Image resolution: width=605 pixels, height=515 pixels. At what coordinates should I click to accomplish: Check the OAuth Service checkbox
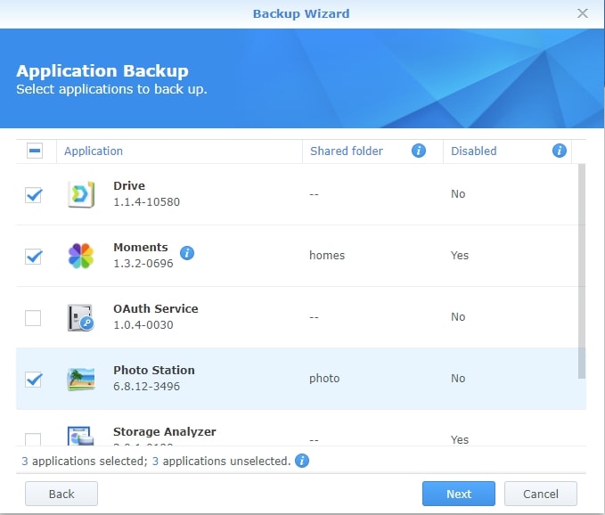point(33,318)
